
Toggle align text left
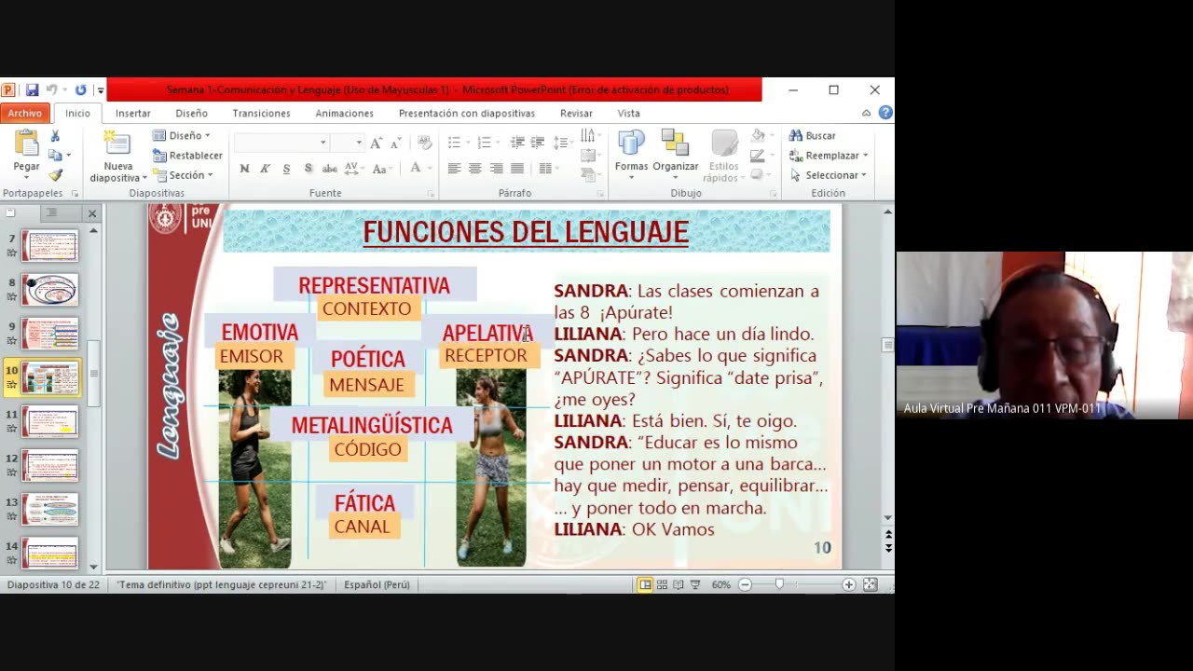click(x=454, y=169)
